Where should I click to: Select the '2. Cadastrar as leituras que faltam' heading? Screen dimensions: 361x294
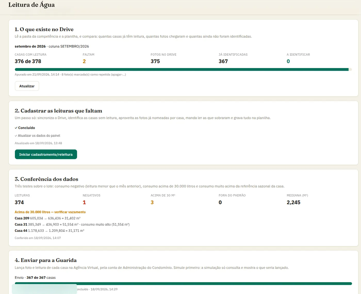point(59,111)
